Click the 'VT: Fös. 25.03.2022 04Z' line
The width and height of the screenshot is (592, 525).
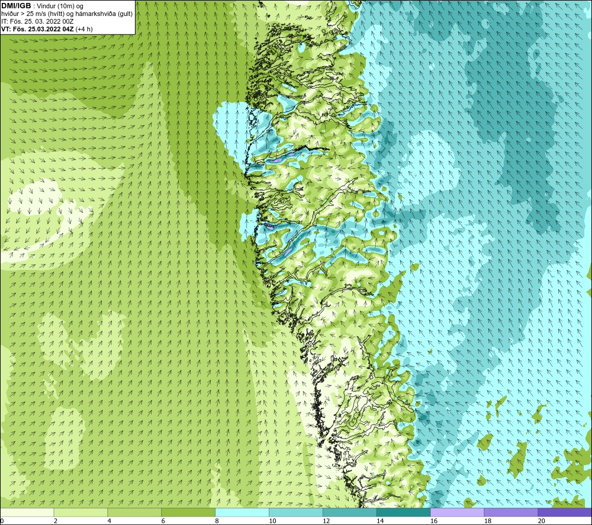tap(37, 29)
